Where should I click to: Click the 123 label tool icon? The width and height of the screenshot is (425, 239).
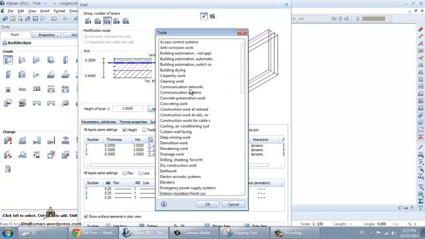click(37, 88)
